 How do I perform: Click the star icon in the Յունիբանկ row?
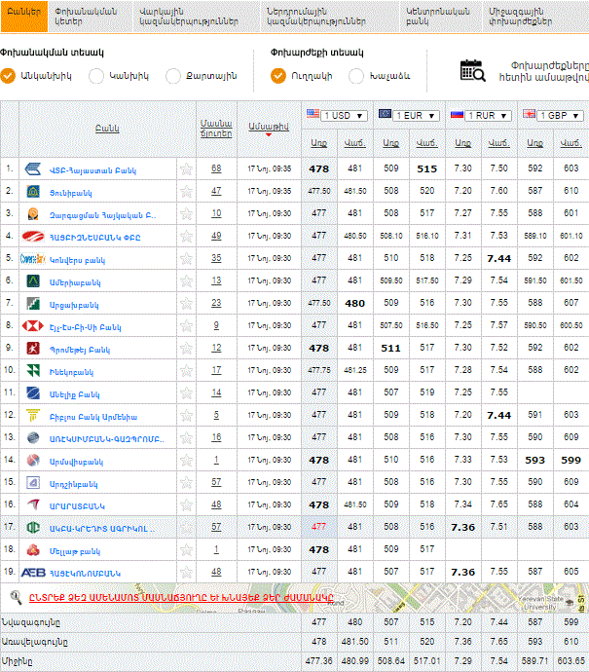click(x=186, y=191)
